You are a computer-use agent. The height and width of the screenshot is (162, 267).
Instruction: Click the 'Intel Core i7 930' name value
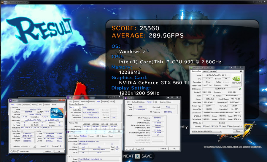point(35,109)
